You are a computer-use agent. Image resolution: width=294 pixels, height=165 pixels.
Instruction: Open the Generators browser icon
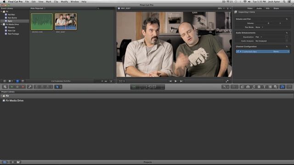pos(270,87)
